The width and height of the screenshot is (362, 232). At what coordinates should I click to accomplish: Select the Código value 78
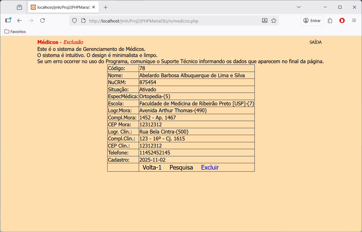click(x=197, y=68)
